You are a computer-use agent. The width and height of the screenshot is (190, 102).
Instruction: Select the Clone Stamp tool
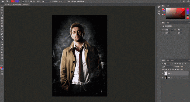point(2,31)
